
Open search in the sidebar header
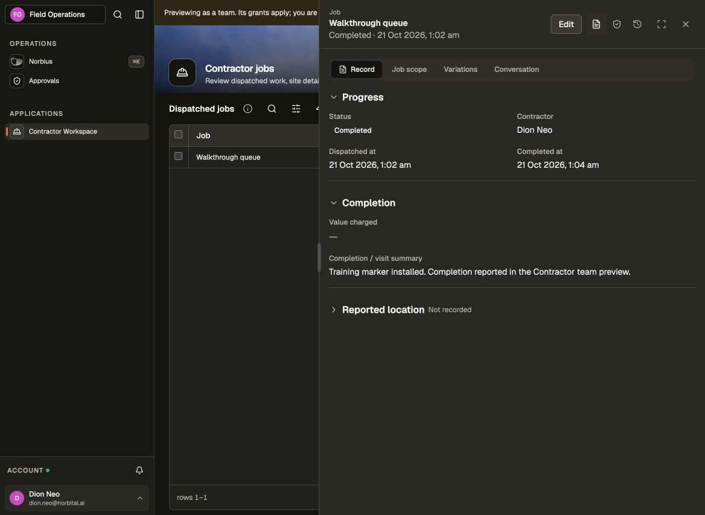[118, 14]
